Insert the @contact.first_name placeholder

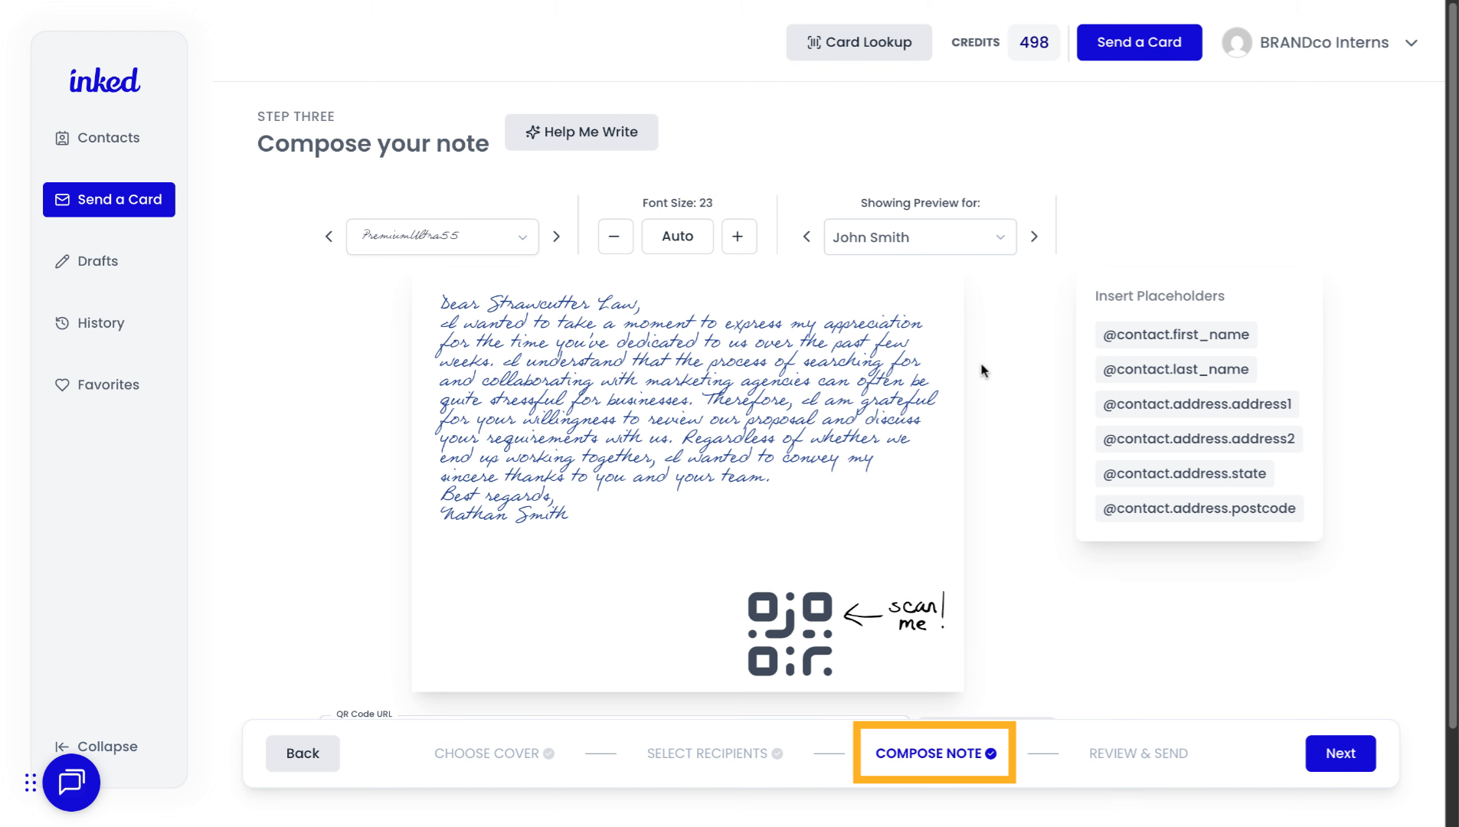(x=1176, y=335)
